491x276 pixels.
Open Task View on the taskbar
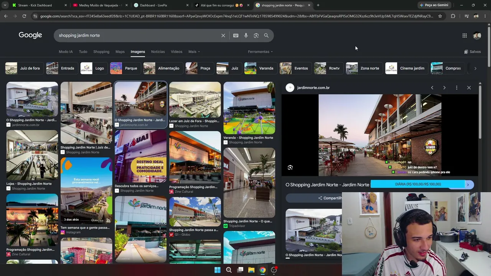coord(240,270)
